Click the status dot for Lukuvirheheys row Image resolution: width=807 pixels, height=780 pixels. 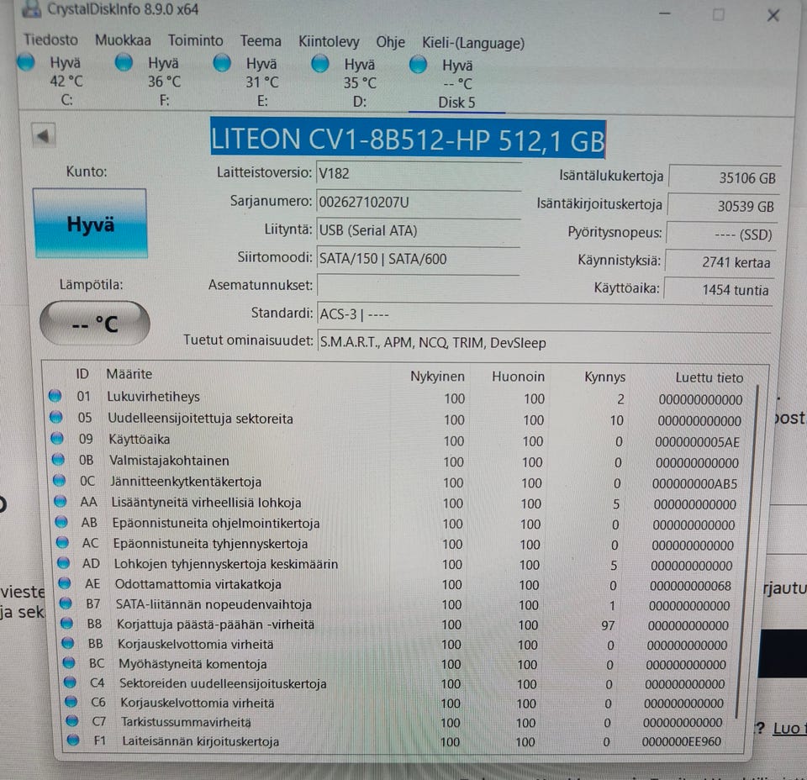pos(55,396)
